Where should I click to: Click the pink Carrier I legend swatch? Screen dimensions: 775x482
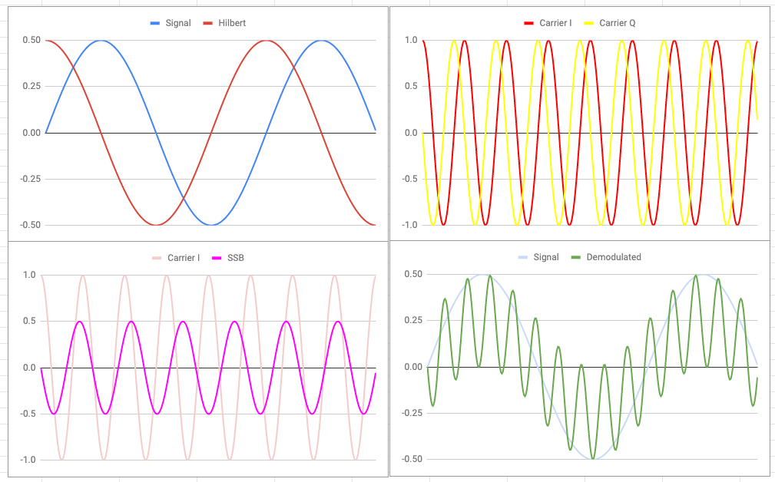pos(157,259)
